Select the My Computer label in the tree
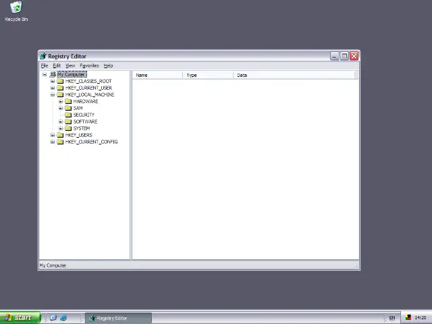Image resolution: width=432 pixels, height=324 pixels. click(x=72, y=74)
